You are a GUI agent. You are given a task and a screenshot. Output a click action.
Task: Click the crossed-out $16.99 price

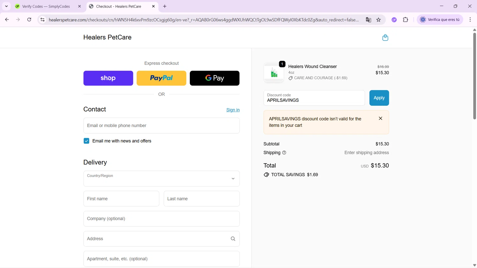[383, 67]
